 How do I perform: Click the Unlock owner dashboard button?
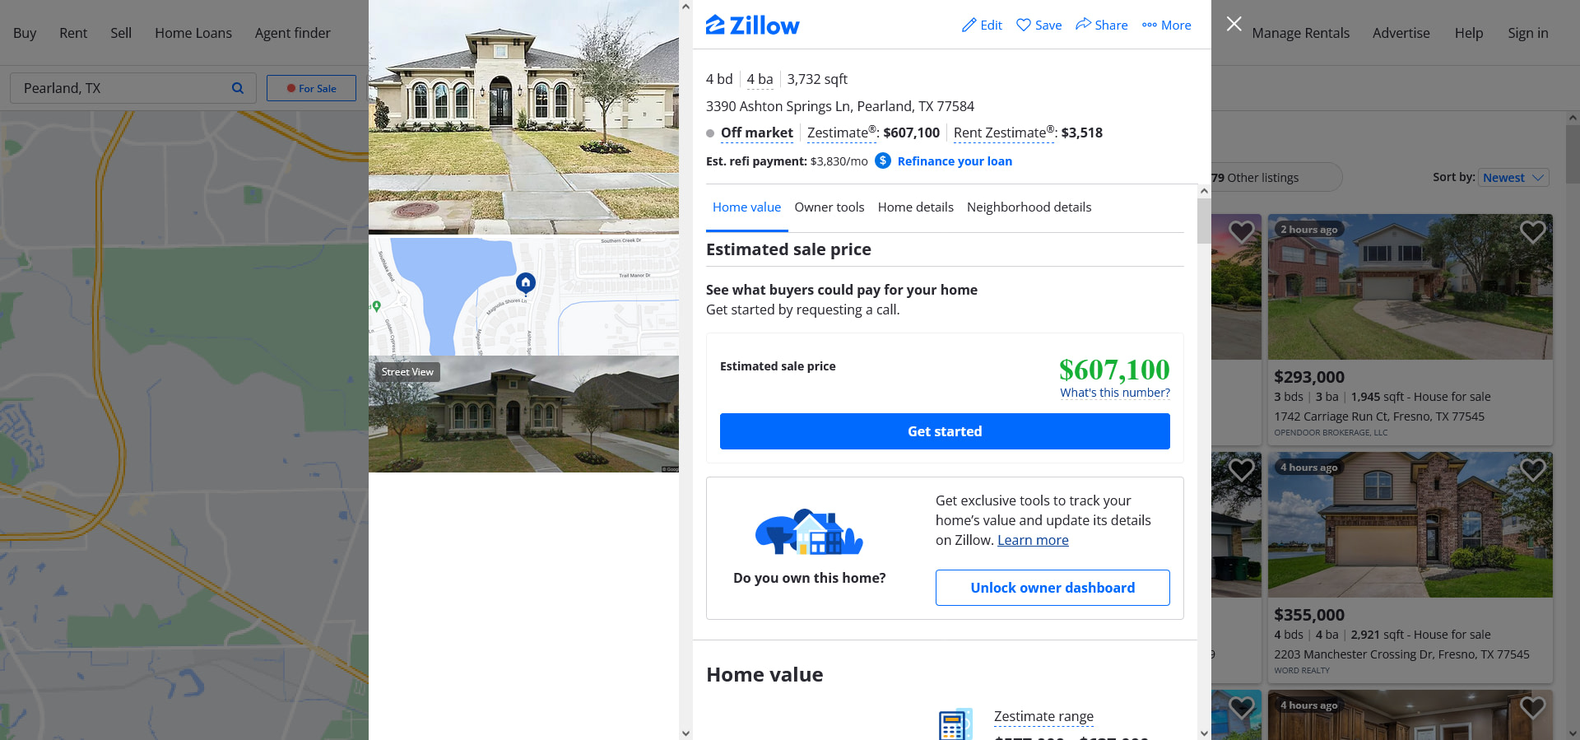click(1053, 588)
